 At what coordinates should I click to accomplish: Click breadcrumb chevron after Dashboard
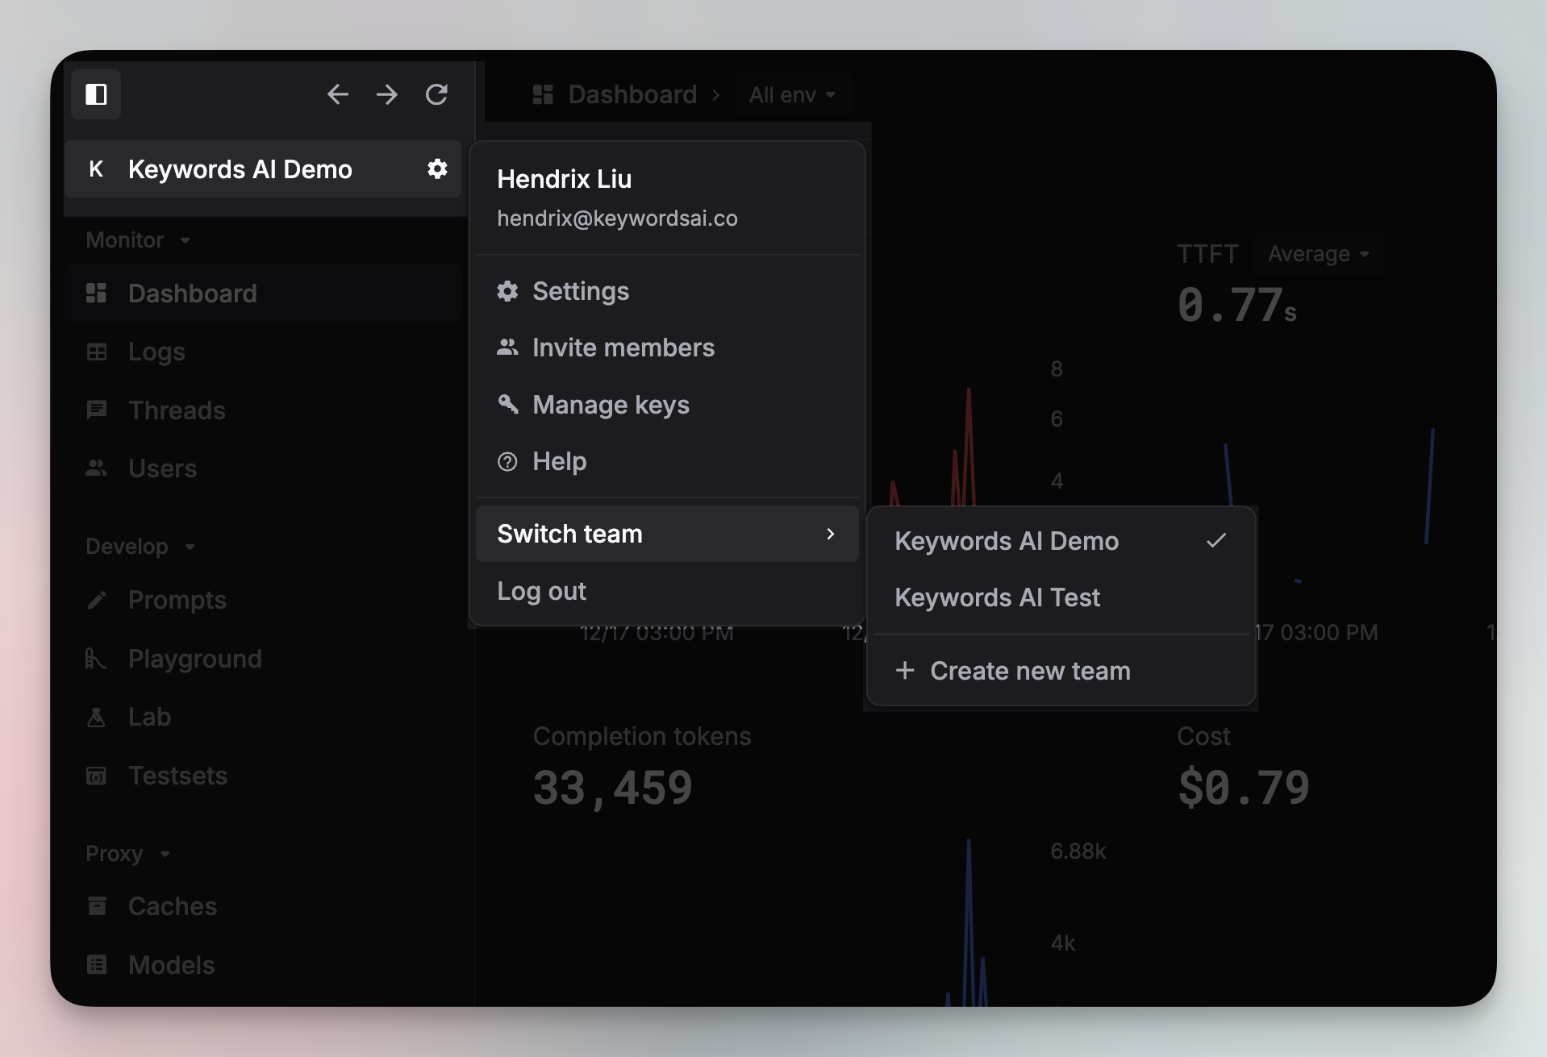point(715,94)
